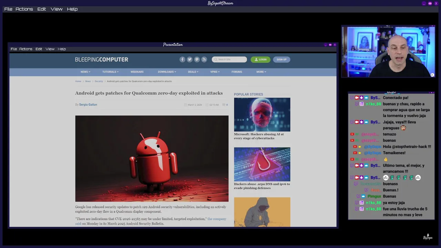This screenshot has width=441, height=248.
Task: Expand the TUTORIALS dropdown menu
Action: click(x=110, y=72)
